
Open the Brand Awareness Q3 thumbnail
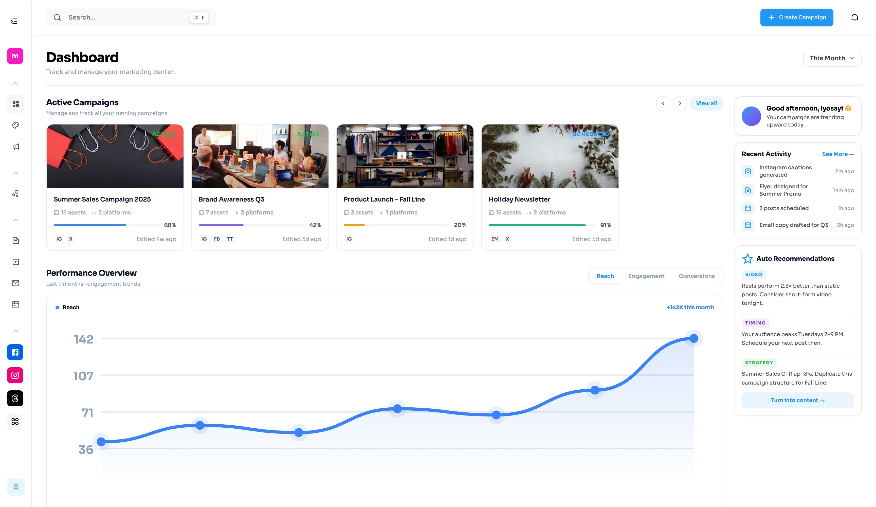click(260, 156)
